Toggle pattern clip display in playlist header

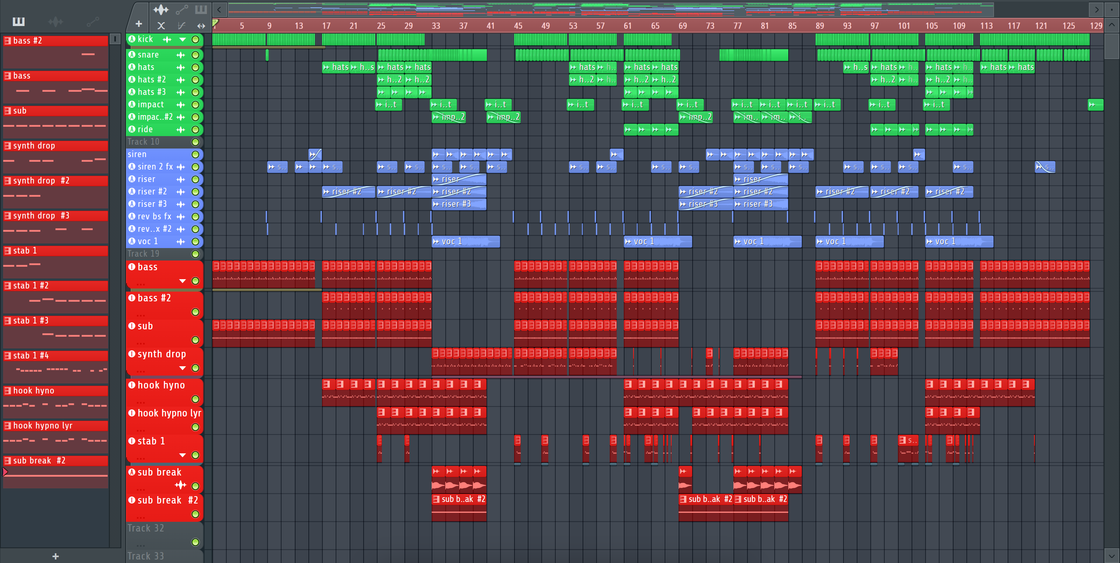(201, 9)
